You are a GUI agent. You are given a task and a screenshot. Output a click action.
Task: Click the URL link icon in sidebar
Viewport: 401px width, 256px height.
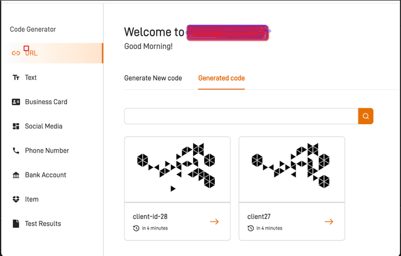(16, 53)
